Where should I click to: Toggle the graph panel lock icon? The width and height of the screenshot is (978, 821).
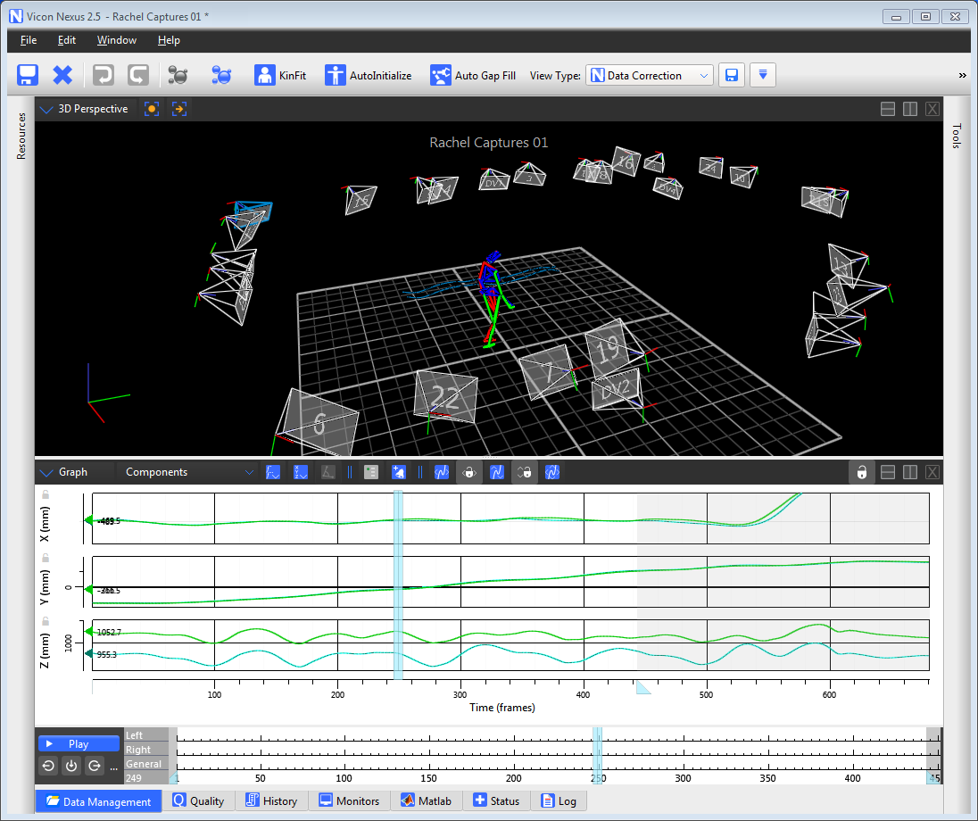tap(861, 472)
